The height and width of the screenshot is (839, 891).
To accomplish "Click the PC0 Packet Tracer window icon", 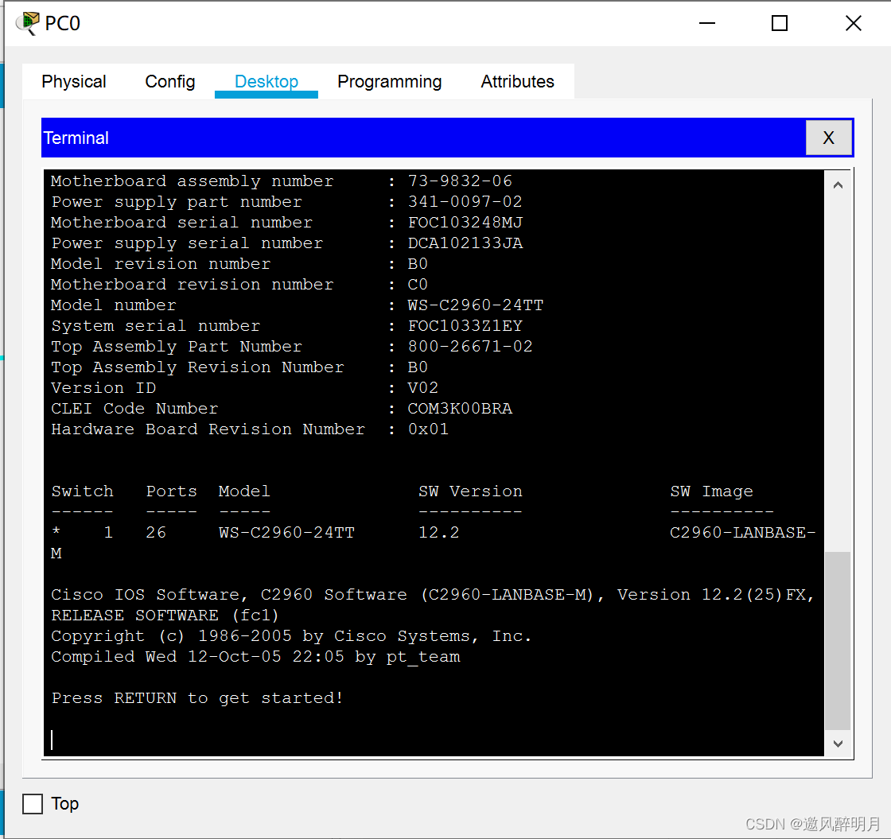I will click(x=27, y=23).
